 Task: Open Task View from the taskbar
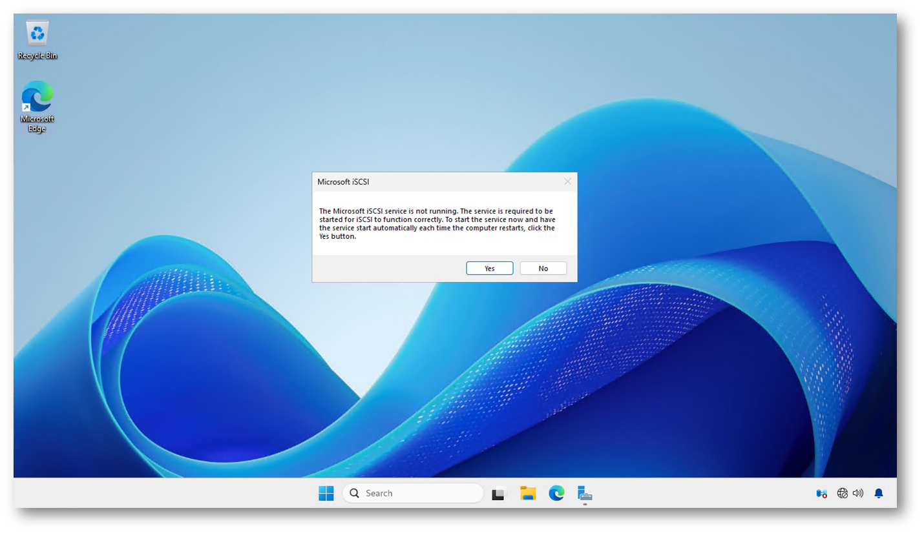point(498,494)
